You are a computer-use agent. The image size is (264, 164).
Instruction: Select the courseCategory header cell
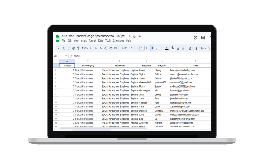point(88,66)
